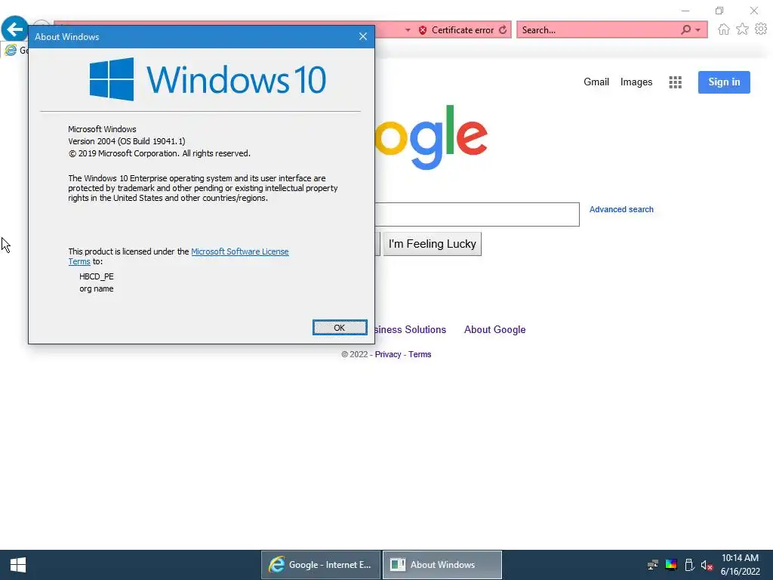
Task: Click the Internet Explorer back arrow button
Action: [x=14, y=29]
